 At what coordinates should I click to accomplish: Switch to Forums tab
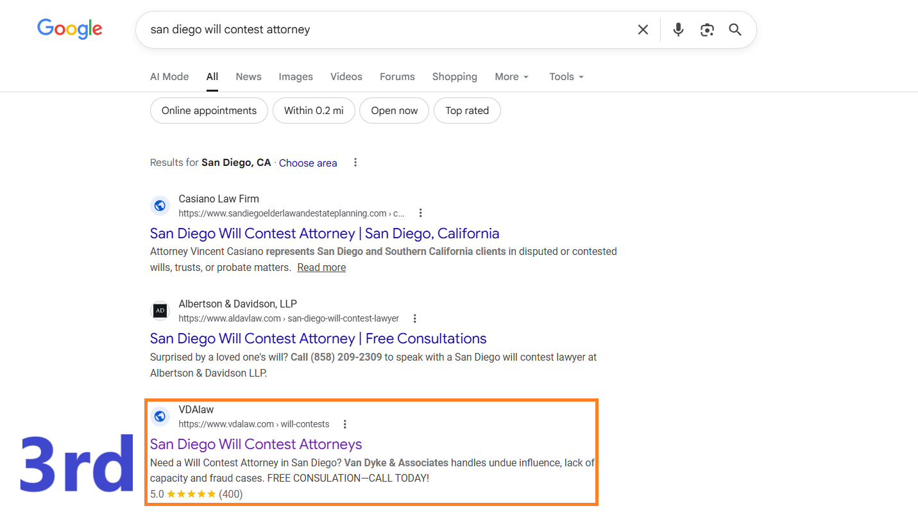[397, 77]
